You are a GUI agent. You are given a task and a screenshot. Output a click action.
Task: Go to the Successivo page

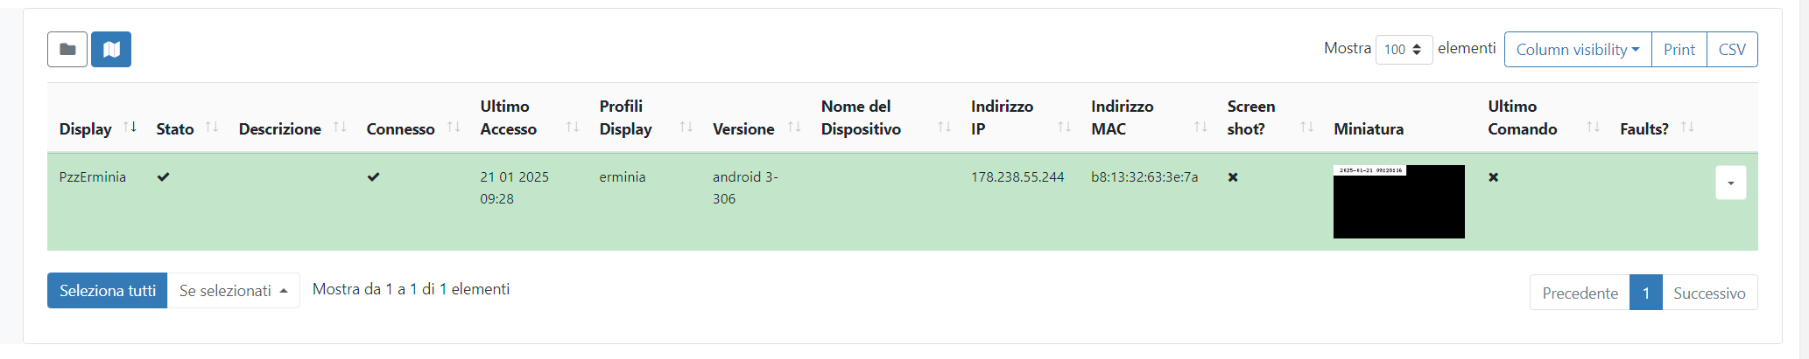click(1709, 293)
